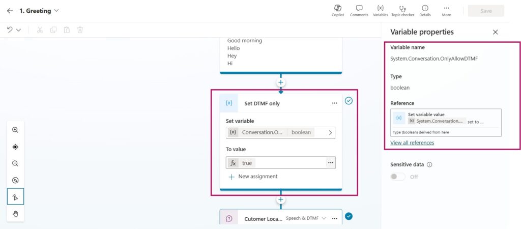Click View all references link

[412, 143]
